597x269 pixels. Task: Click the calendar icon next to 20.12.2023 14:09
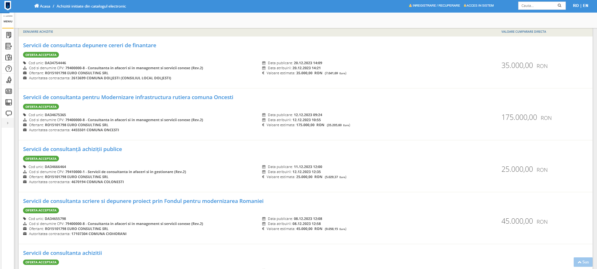click(264, 63)
